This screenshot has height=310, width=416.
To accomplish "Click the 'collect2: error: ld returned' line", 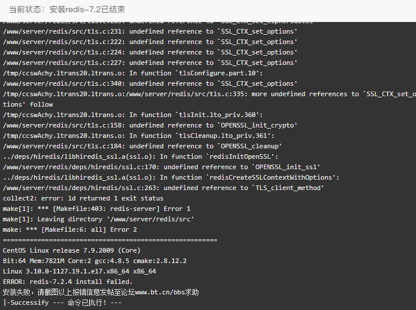I will point(83,198).
